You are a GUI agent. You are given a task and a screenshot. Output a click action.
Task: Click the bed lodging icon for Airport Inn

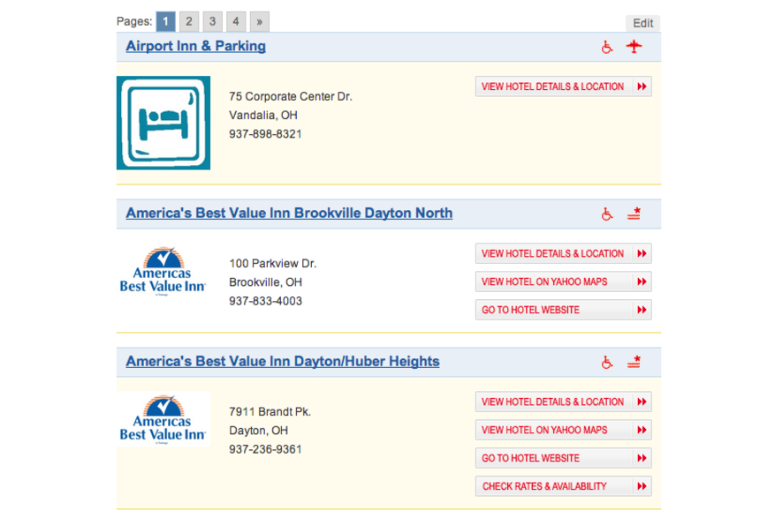(x=163, y=122)
